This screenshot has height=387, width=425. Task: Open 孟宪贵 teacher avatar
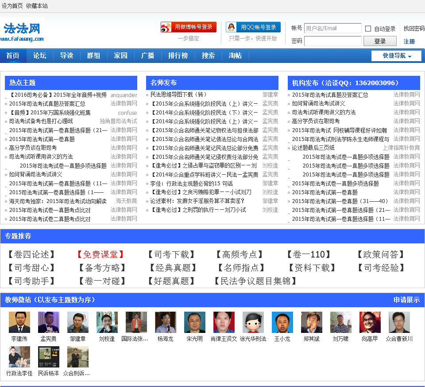click(x=49, y=322)
